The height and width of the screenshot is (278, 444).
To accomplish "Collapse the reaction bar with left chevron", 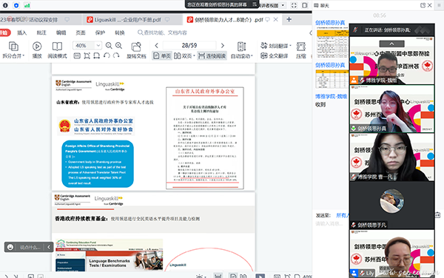I will coord(49,247).
